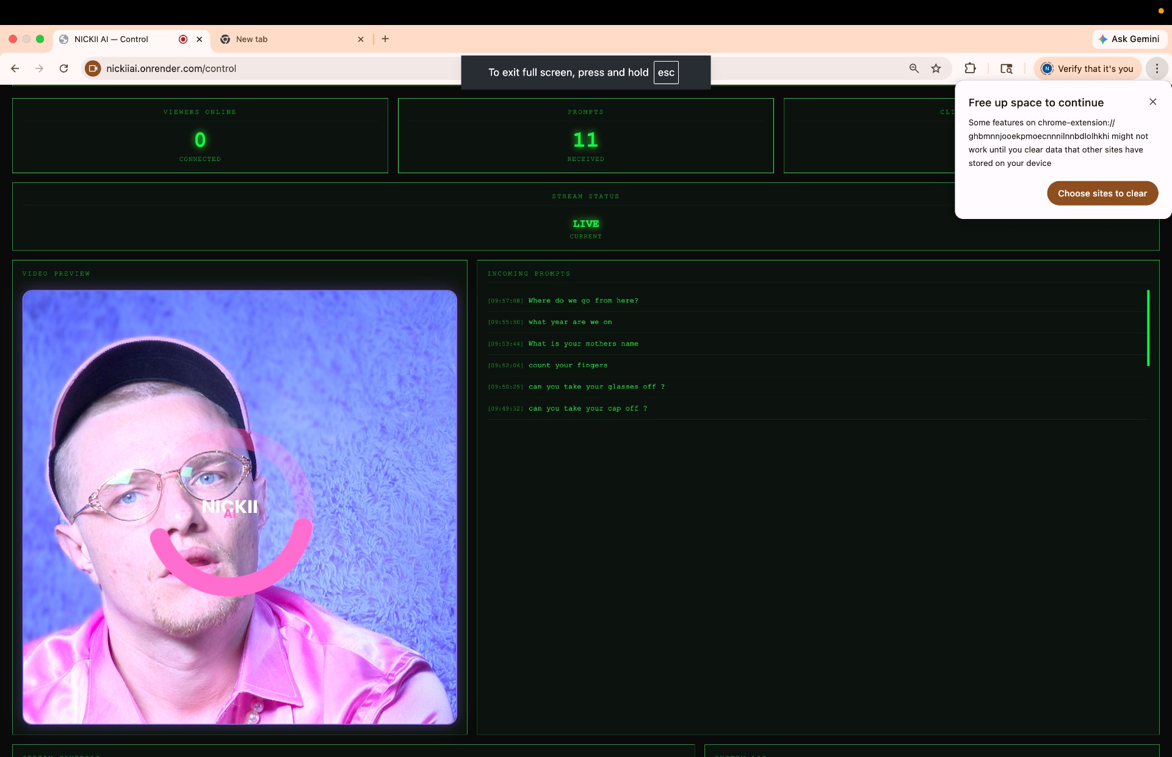Click the VIDEO PREVIEW panel heading
Image resolution: width=1172 pixels, height=757 pixels.
coord(56,274)
